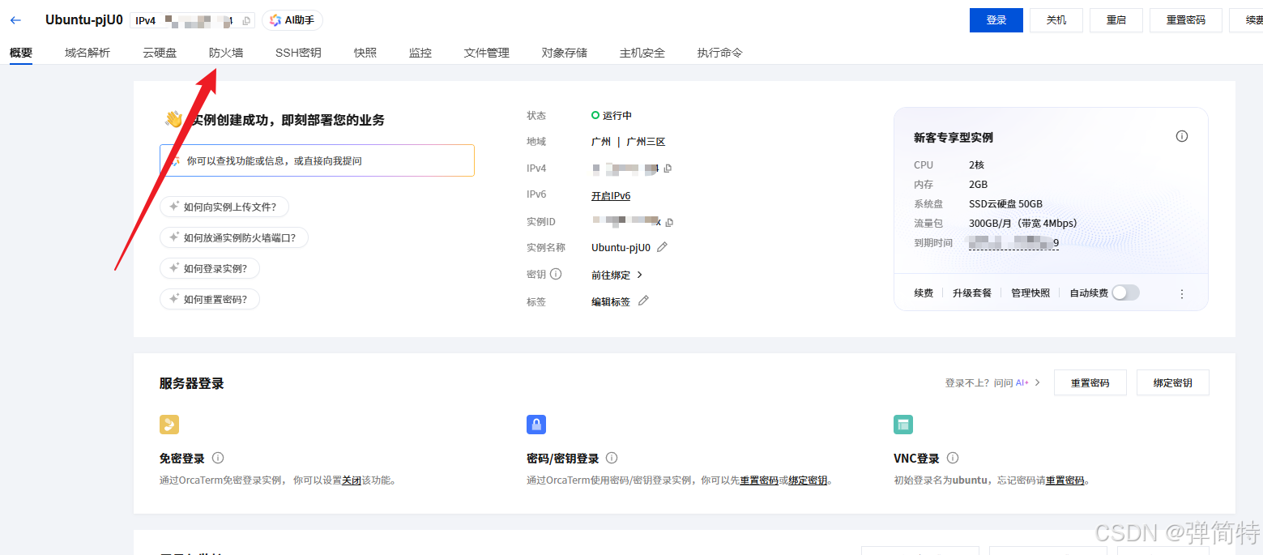Open the 云硬盘 tab

click(160, 53)
